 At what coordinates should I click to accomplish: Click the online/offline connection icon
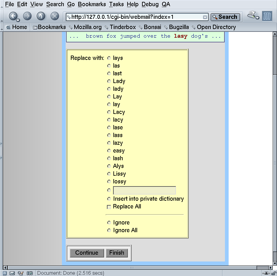tap(266, 273)
